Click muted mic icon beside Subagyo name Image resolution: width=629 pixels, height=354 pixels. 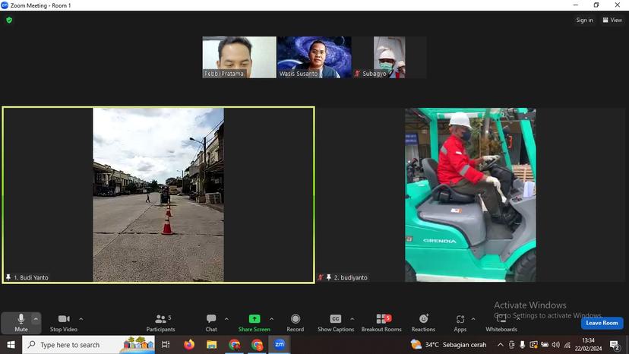pos(357,74)
